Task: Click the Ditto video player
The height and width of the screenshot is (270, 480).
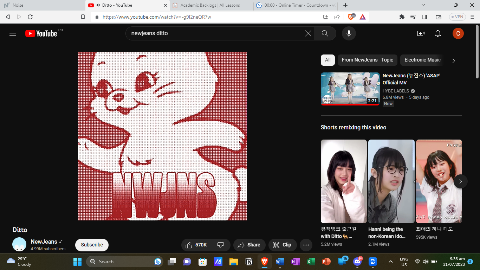Action: [162, 136]
